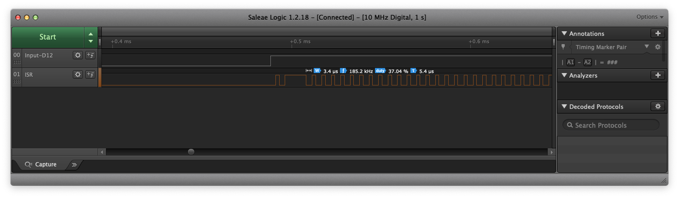Open the Options menu

[x=650, y=17]
